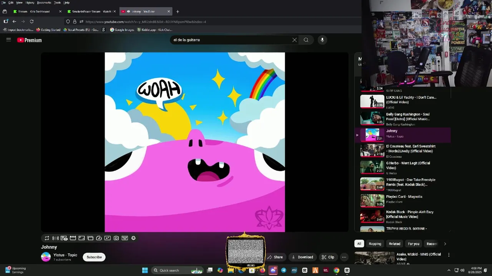492x276 pixels.
Task: Play LUCKI & Lil Yachty playlist thumbnail
Action: coord(372,101)
